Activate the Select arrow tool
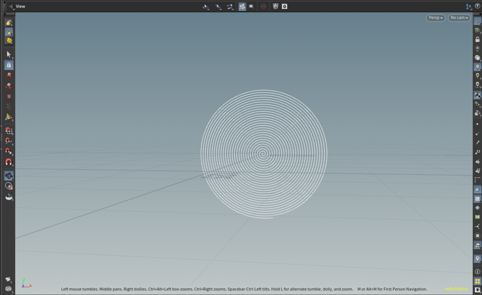This screenshot has width=482, height=295. click(x=9, y=54)
